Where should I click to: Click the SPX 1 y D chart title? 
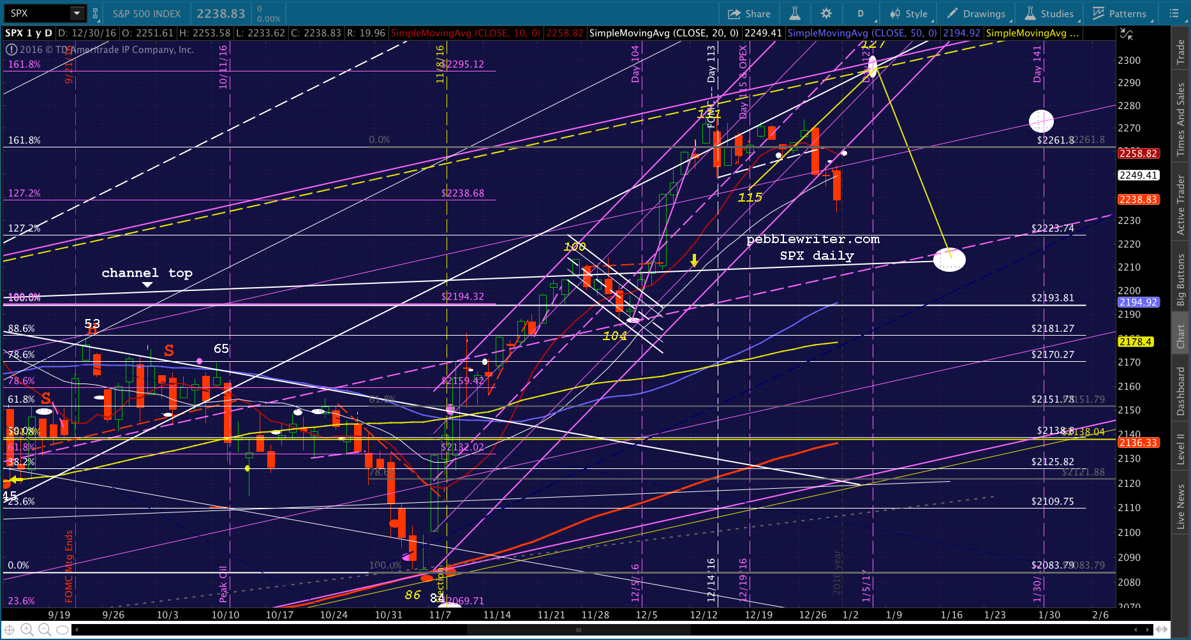[29, 33]
